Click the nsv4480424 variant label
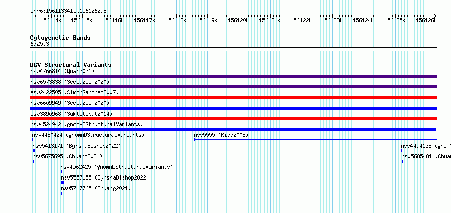 tap(88, 135)
